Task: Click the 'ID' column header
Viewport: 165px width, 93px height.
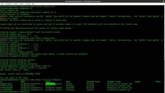Action: [1, 82]
